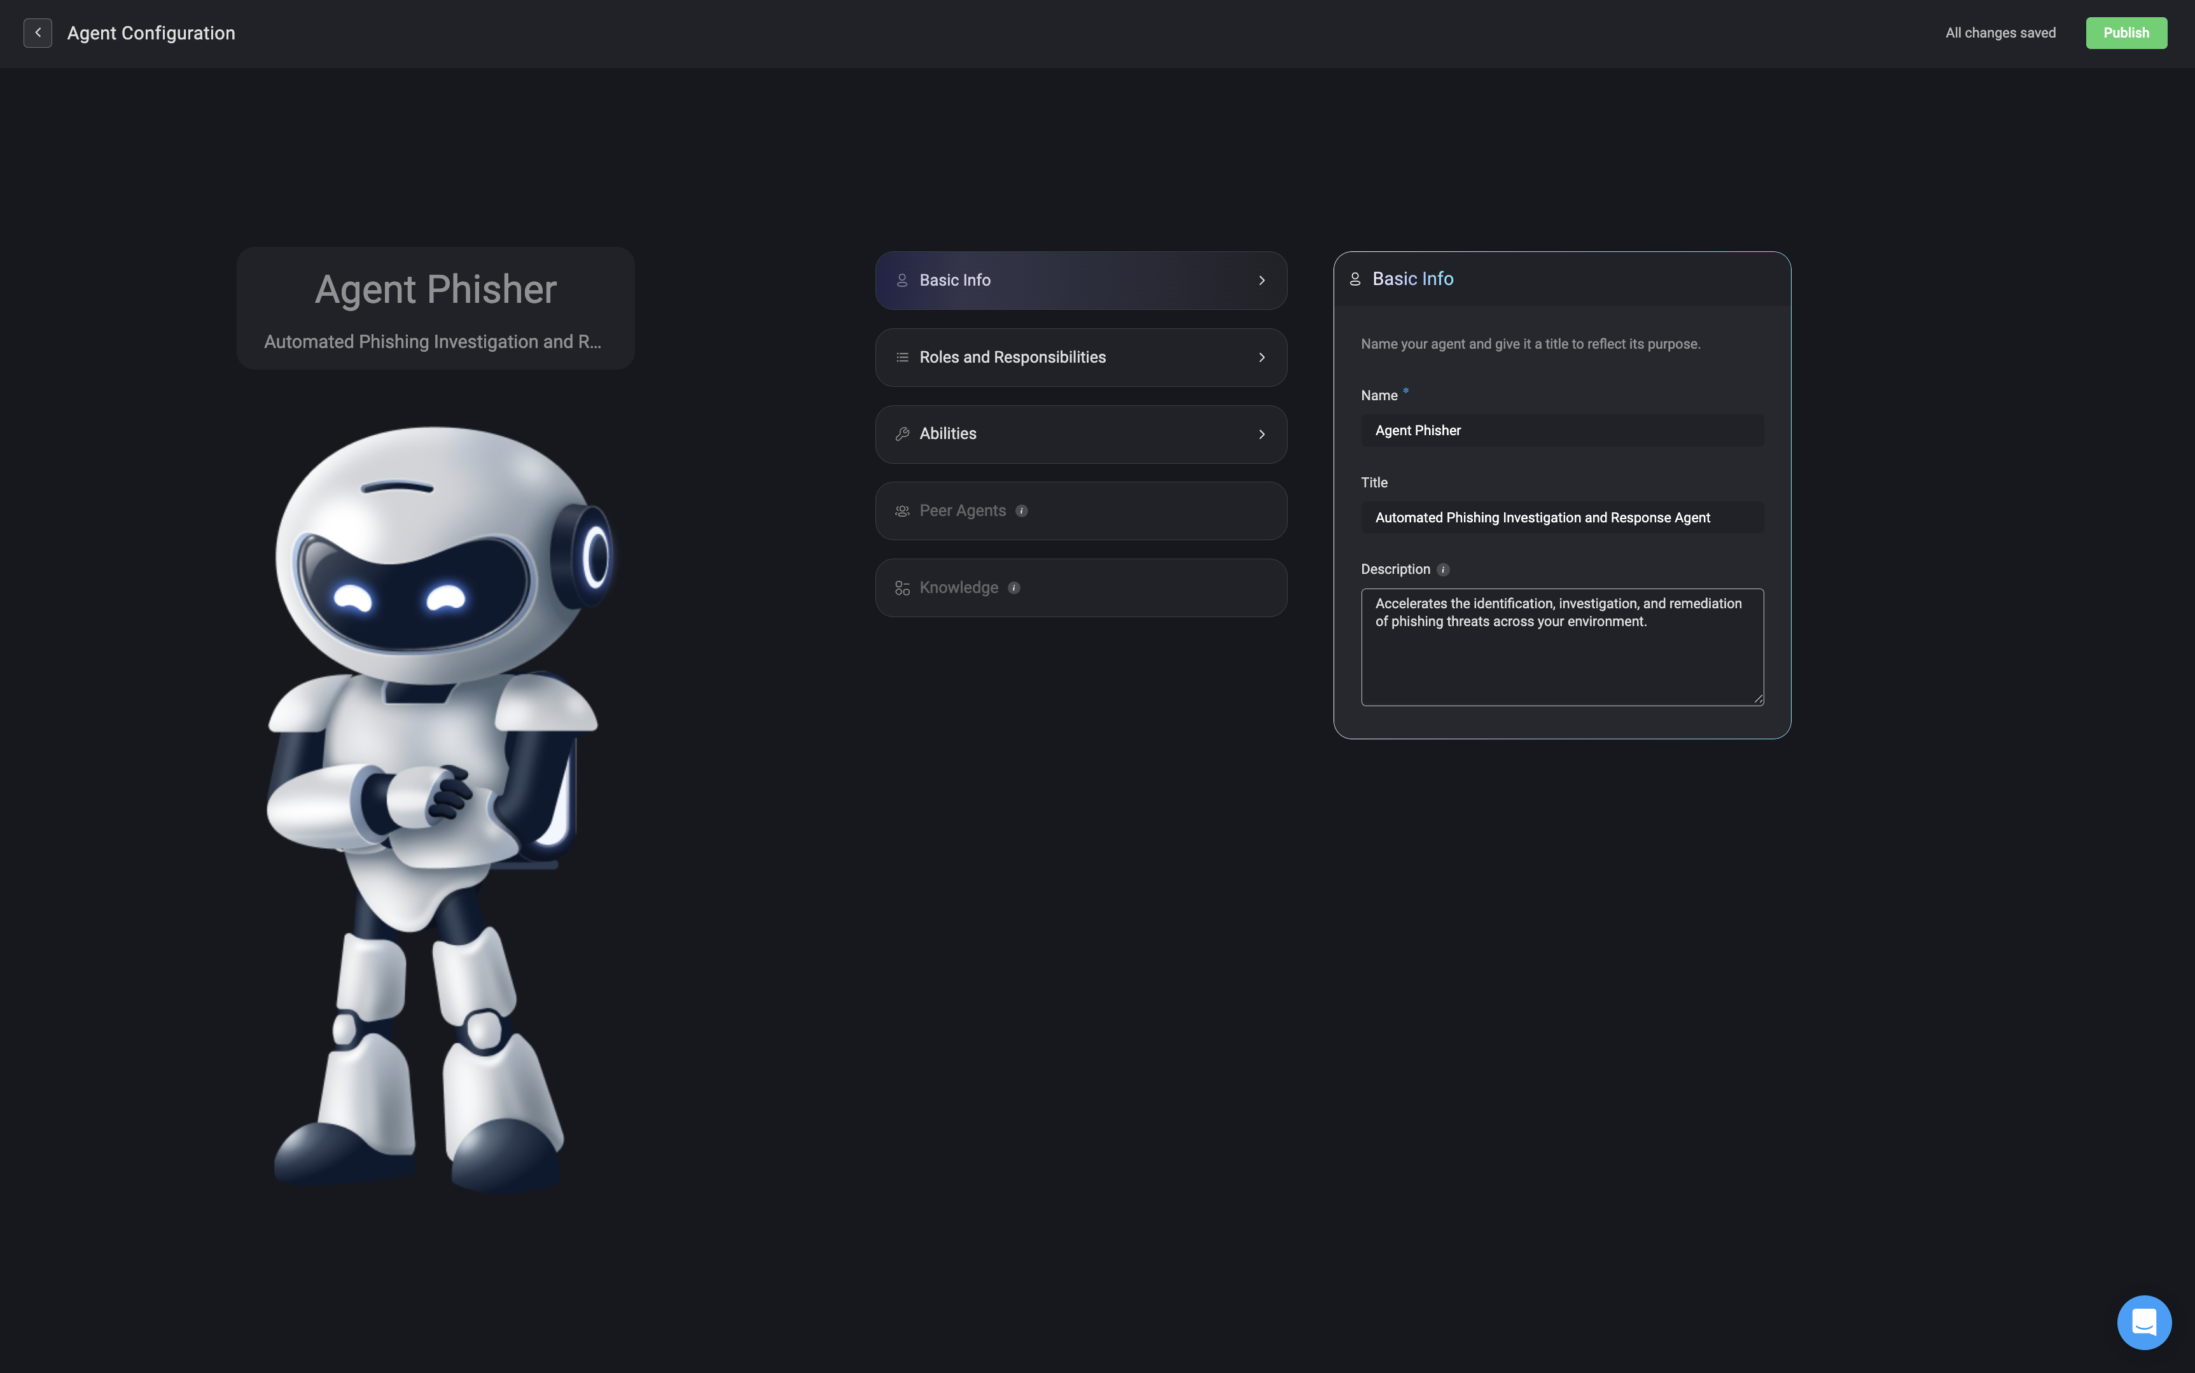Click the person icon in Basic Info tab
This screenshot has width=2195, height=1373.
(902, 281)
